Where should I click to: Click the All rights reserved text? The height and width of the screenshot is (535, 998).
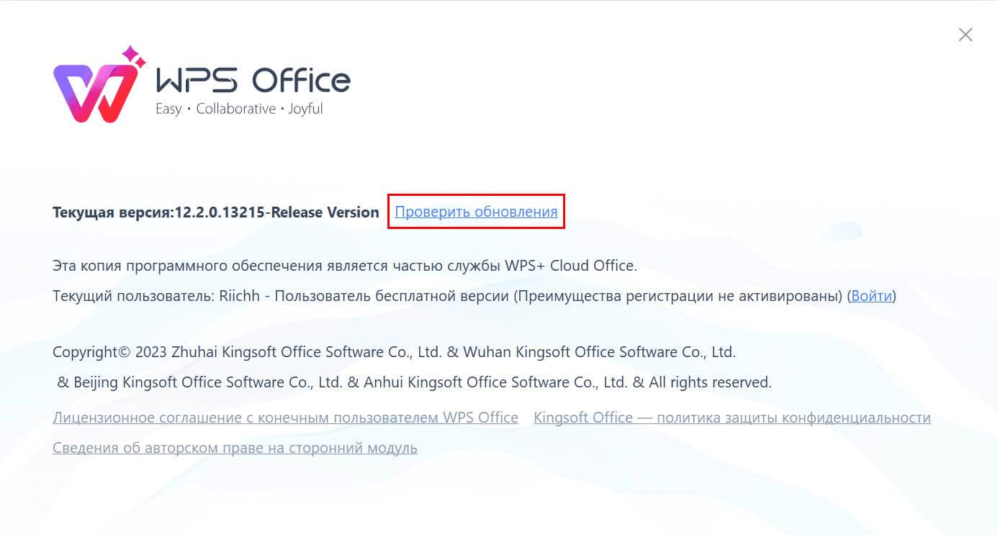pyautogui.click(x=710, y=382)
